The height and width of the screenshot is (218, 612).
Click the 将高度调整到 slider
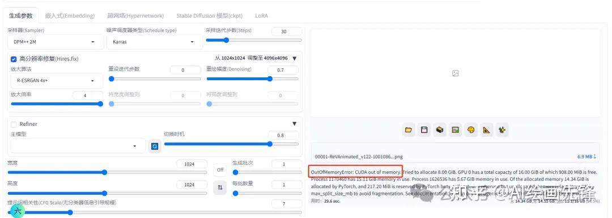[252, 104]
